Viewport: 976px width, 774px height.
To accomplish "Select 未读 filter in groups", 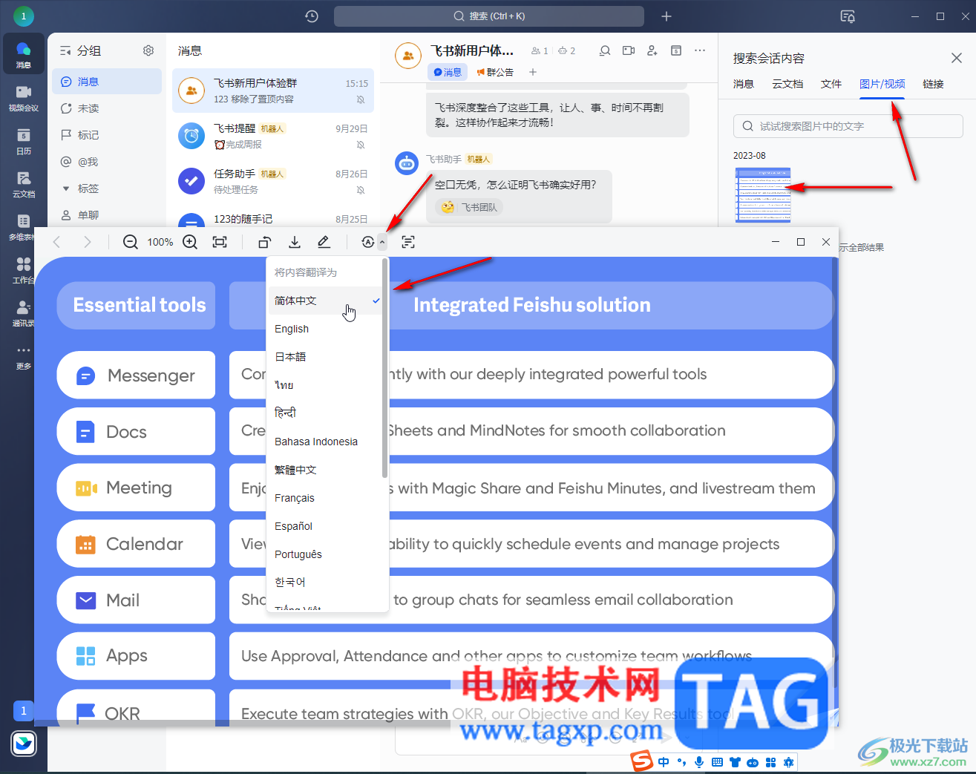I will 107,108.
